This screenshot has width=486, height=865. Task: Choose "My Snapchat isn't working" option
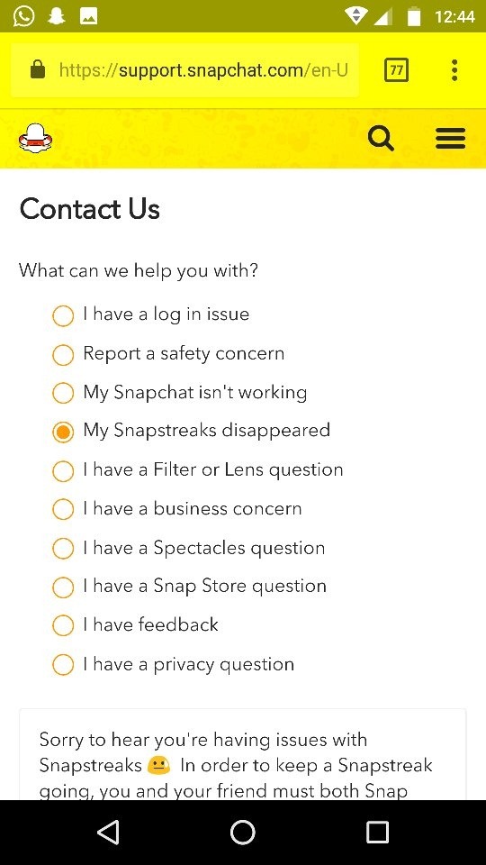point(180,393)
